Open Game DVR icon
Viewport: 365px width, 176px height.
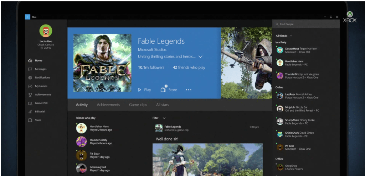(x=30, y=103)
